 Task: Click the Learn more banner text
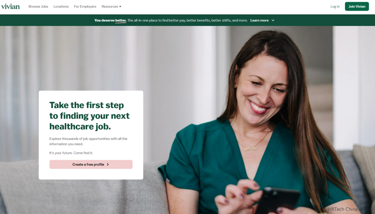pos(259,21)
